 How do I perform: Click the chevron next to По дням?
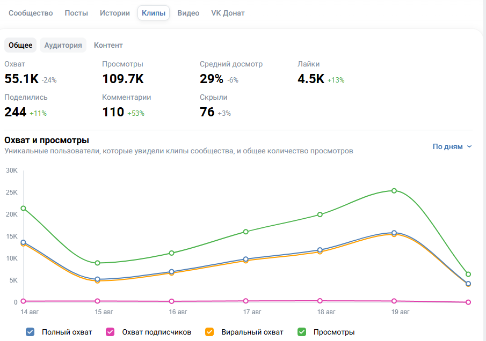tap(469, 147)
